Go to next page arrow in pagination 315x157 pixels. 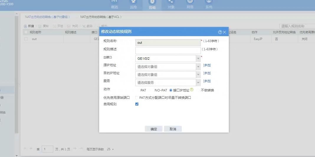pyautogui.click(x=75, y=148)
